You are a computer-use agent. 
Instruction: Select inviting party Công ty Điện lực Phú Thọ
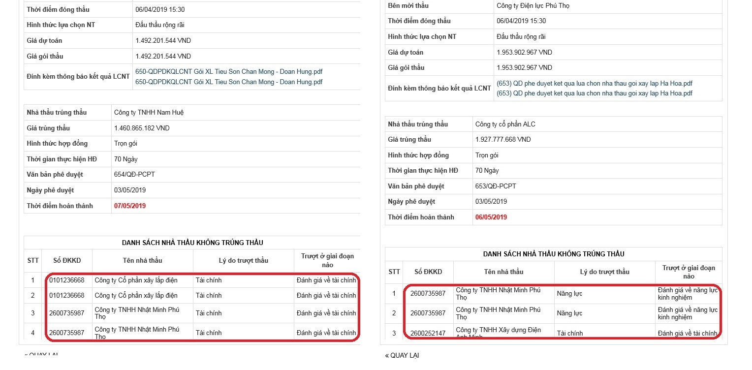[533, 6]
